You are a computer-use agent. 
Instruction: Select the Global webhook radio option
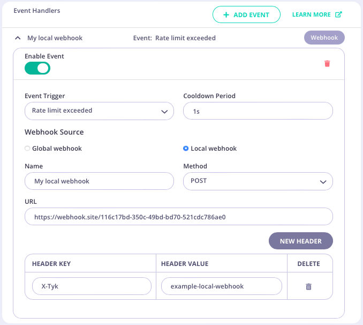[x=27, y=149]
